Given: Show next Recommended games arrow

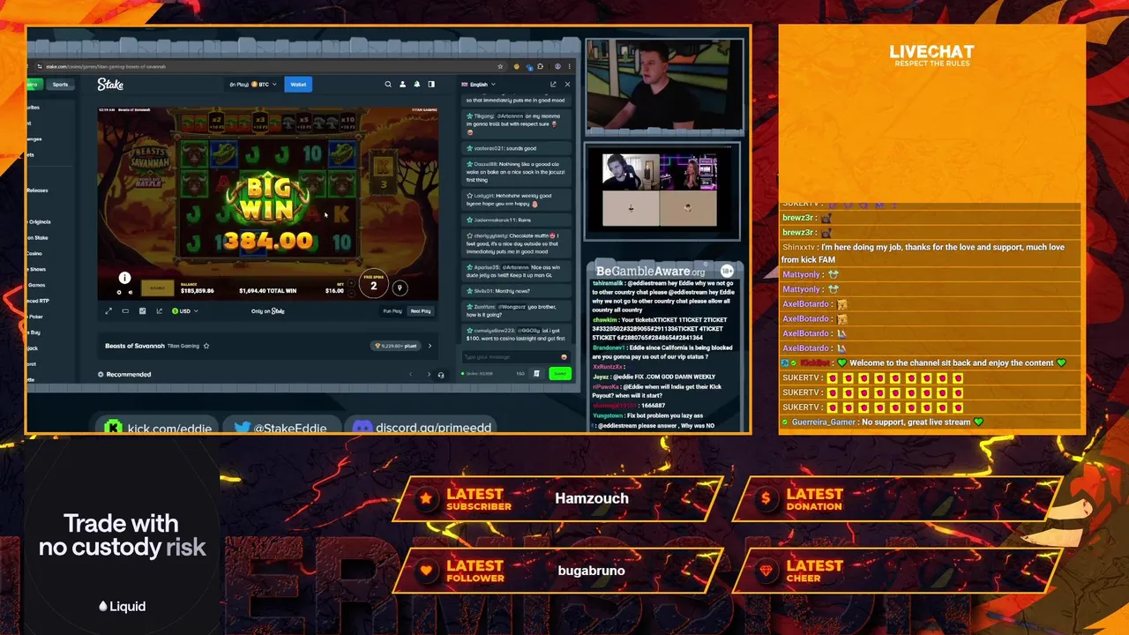Looking at the screenshot, I should (429, 375).
